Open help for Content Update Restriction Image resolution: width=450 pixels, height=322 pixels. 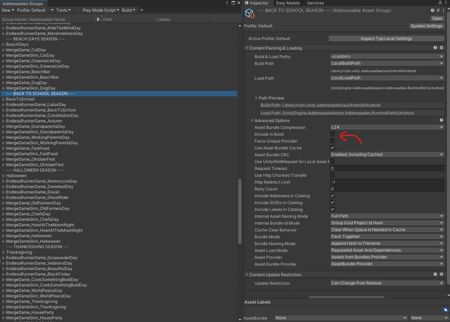435,275
